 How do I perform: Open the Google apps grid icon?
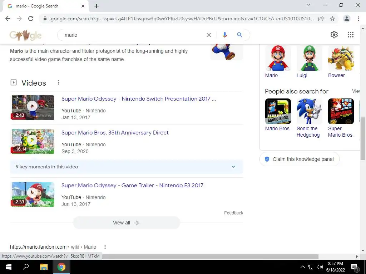tap(350, 35)
